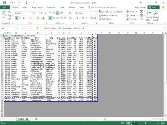Image resolution: width=167 pixels, height=125 pixels.
Task: Open Find & Select menu
Action: click(x=156, y=16)
